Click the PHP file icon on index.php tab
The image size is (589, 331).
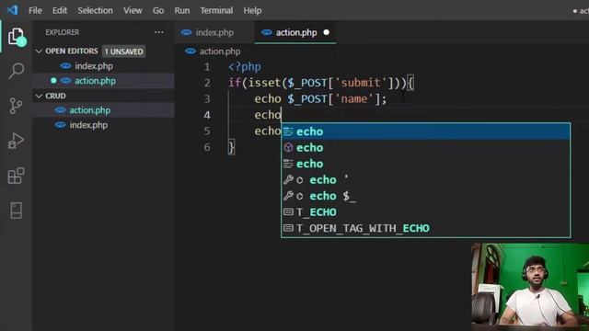pos(186,32)
